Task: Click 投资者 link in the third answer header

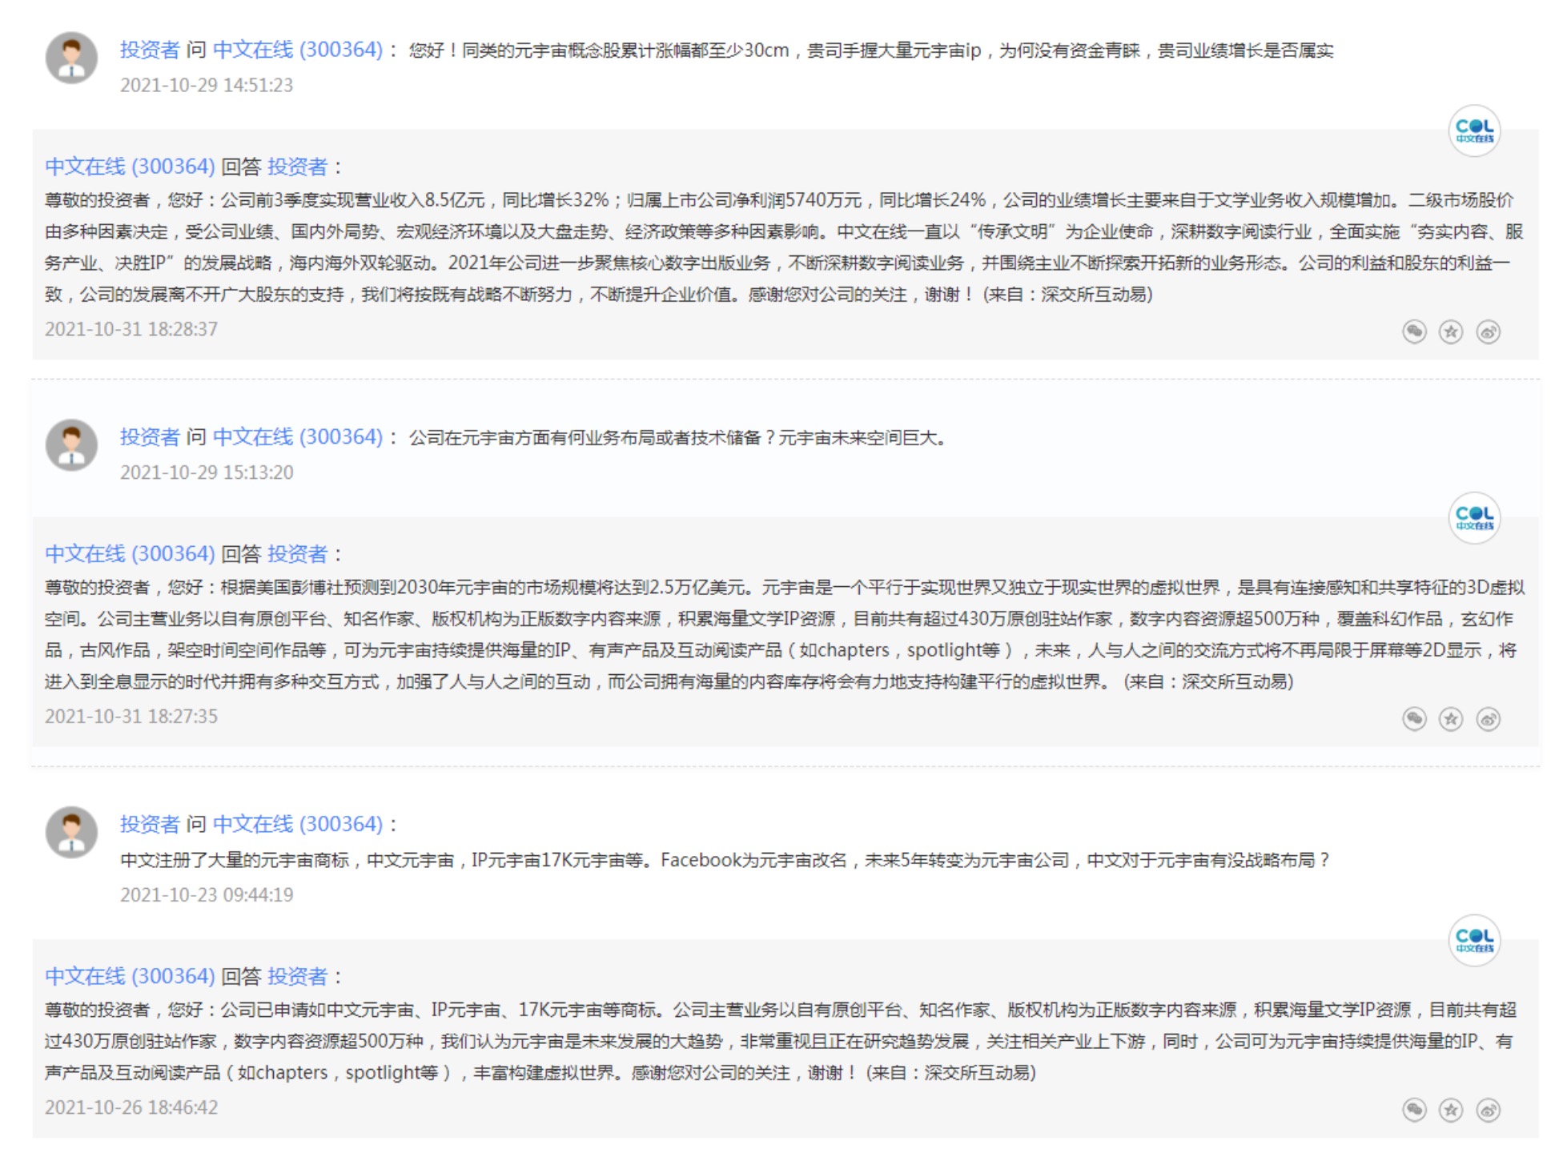Action: (297, 976)
